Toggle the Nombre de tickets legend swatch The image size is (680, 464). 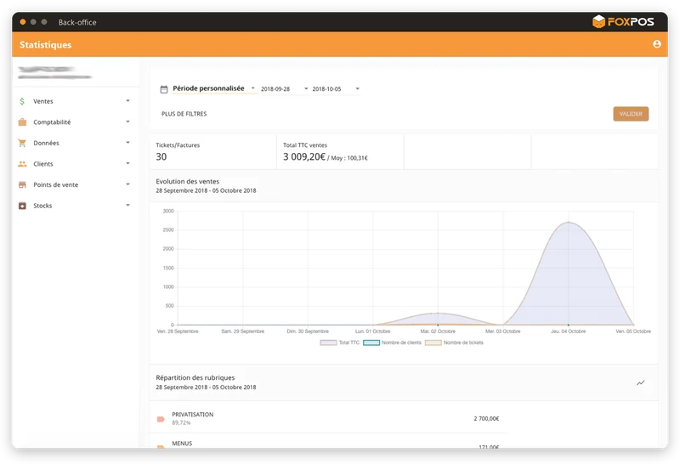point(433,342)
